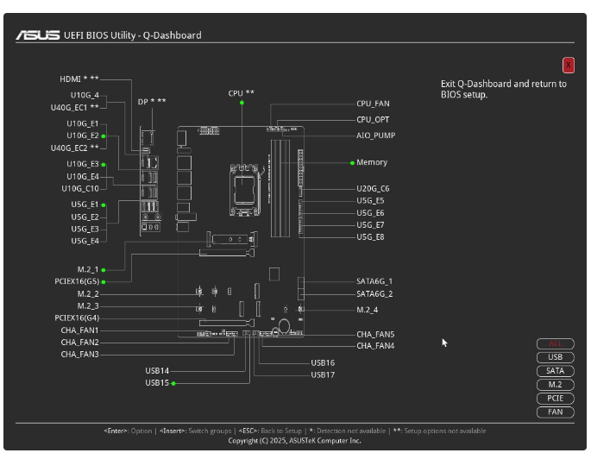Select the U20G_C6 header label
591x453 pixels.
[x=373, y=189]
